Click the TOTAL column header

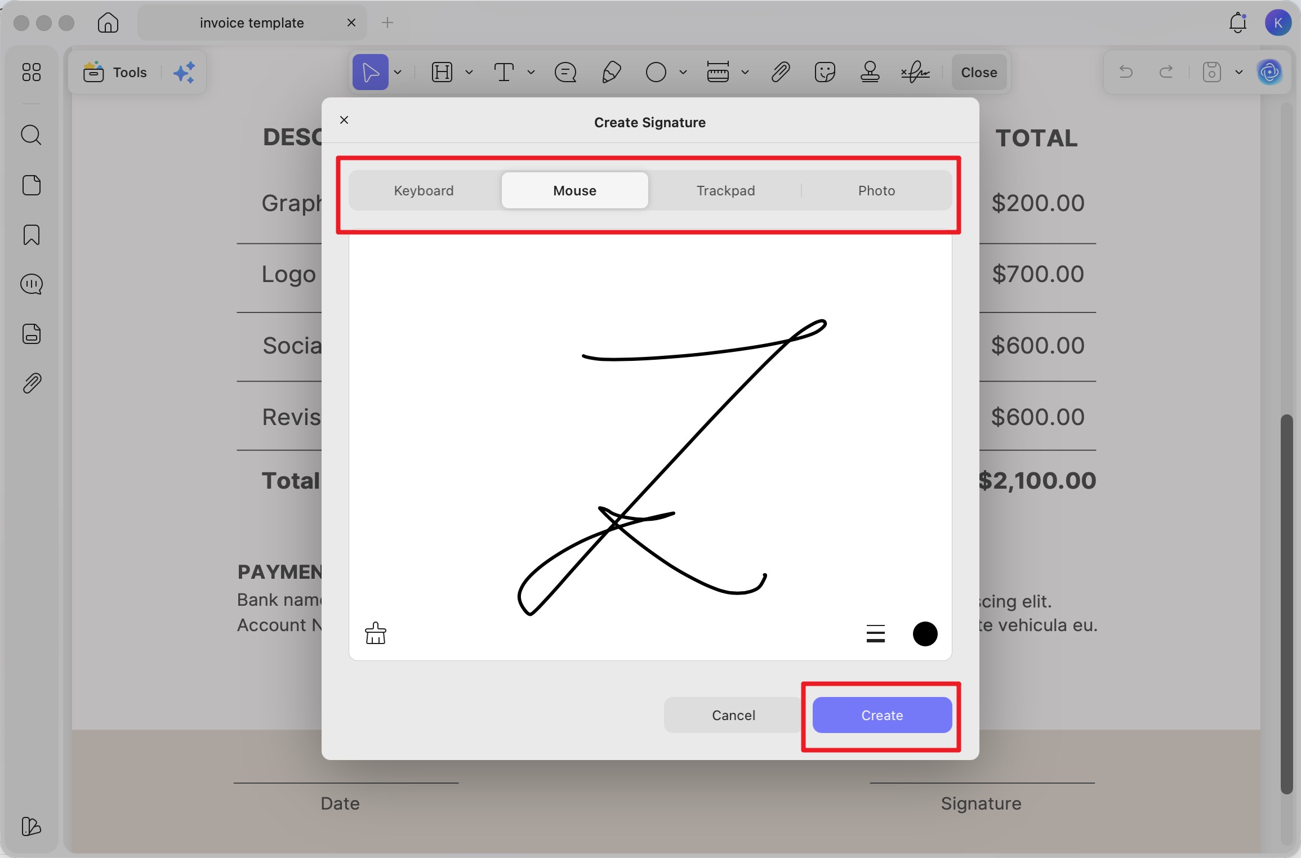[x=1036, y=138]
